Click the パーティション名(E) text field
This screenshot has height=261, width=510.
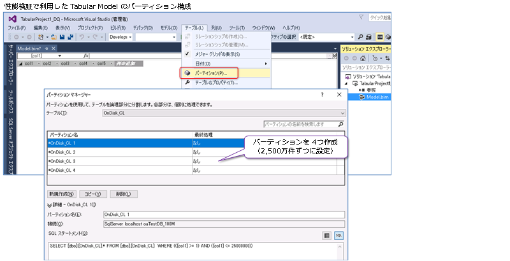[224, 215]
